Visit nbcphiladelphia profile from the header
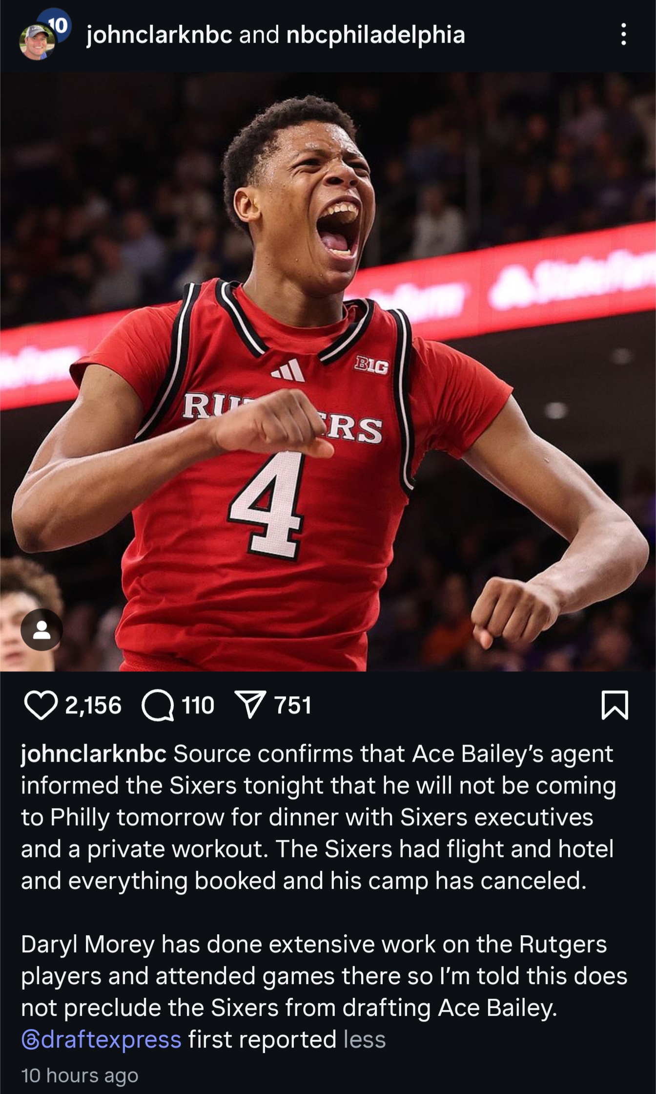656x1094 pixels. [375, 35]
